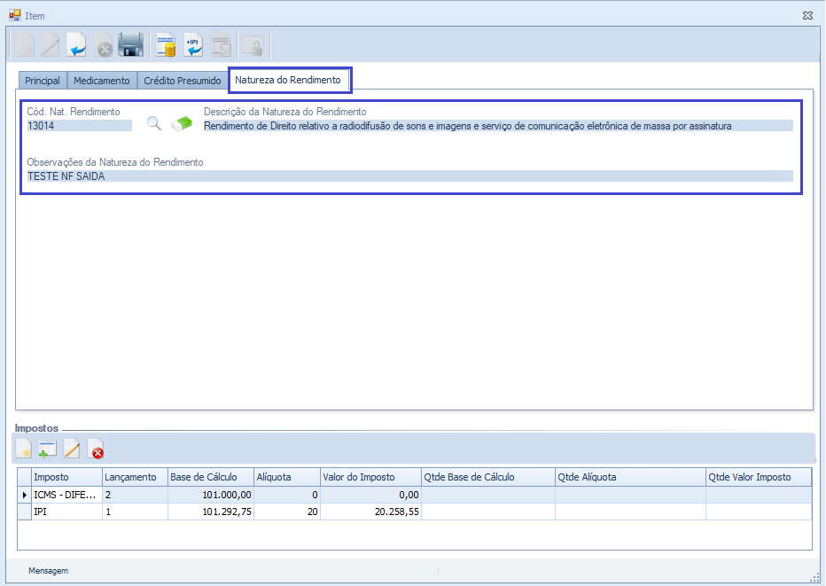The width and height of the screenshot is (826, 586).
Task: Switch to the Principal tab
Action: pyautogui.click(x=43, y=81)
